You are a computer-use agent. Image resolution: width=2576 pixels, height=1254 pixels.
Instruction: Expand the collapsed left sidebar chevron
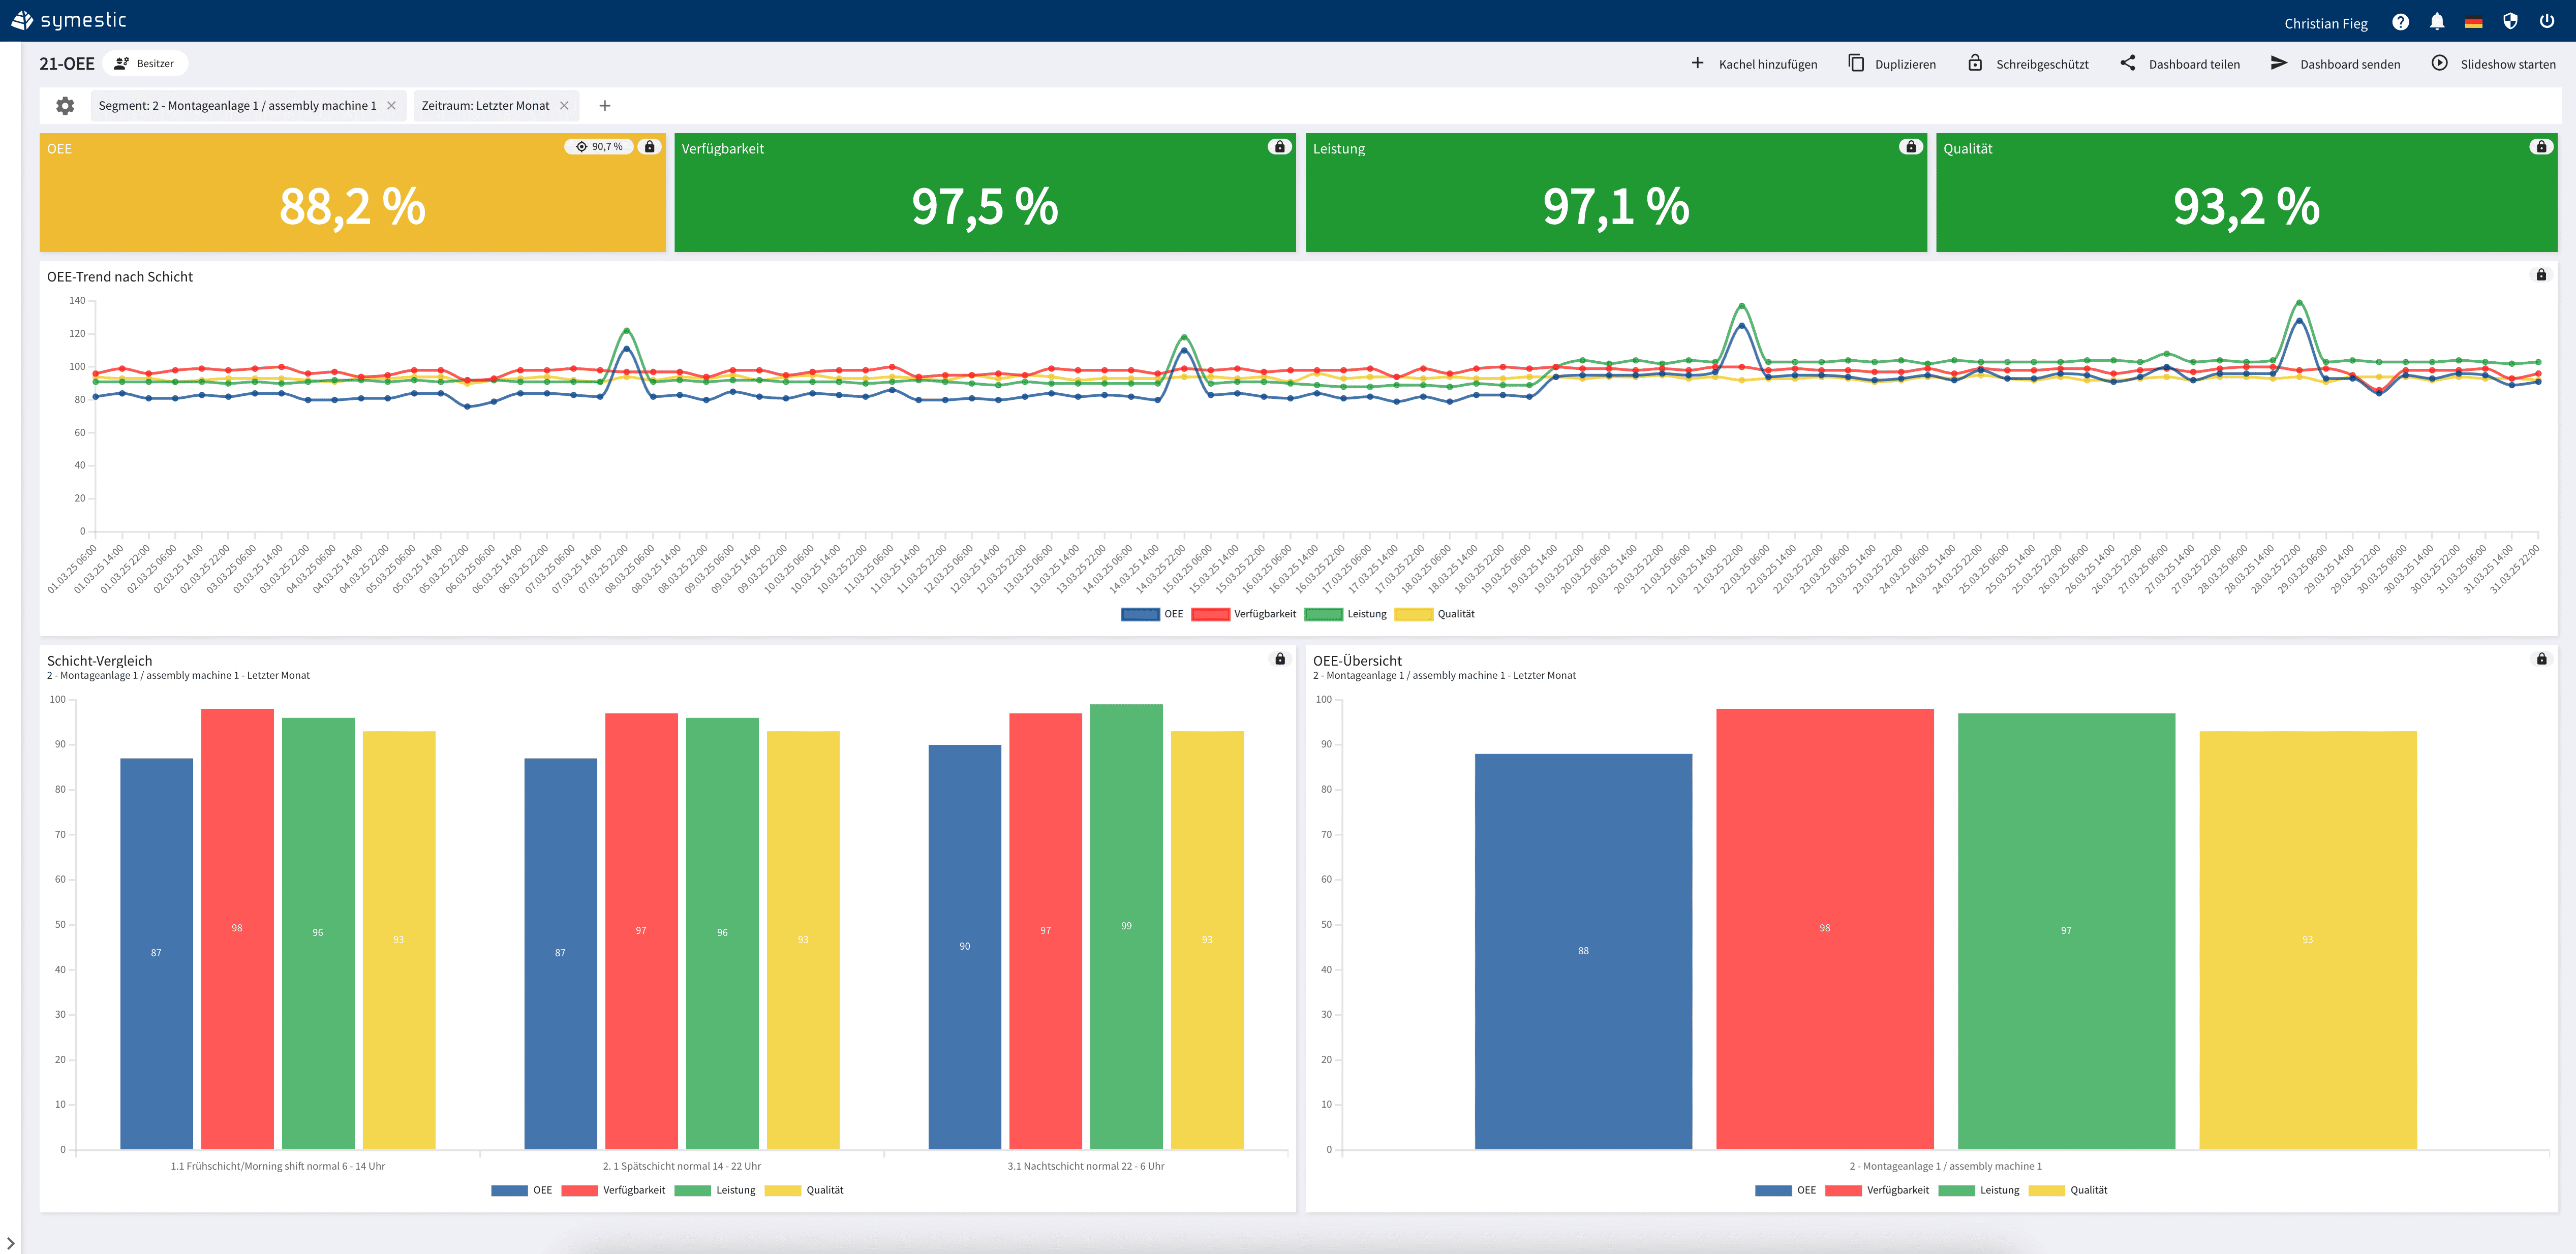coord(10,1243)
